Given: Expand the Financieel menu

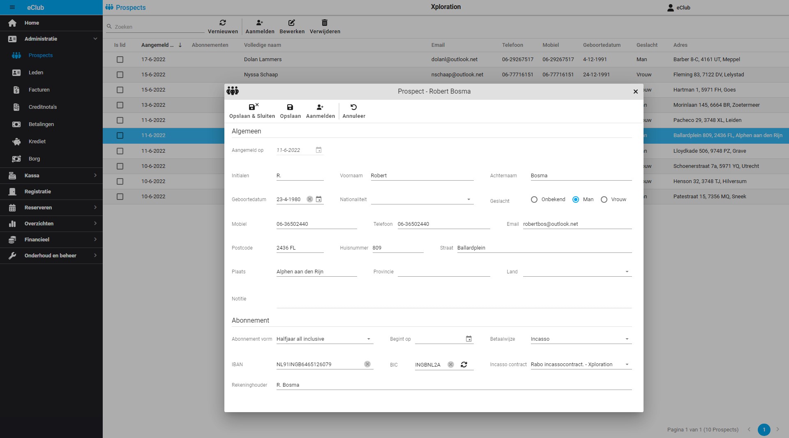Looking at the screenshot, I should [51, 240].
